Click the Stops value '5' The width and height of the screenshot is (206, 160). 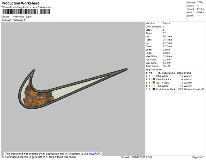click(164, 30)
